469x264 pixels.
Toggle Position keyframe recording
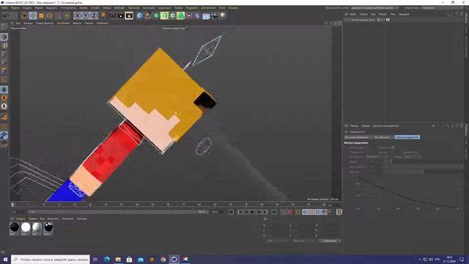tap(305, 212)
